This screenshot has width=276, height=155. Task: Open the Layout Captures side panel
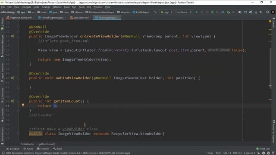(x=2, y=73)
